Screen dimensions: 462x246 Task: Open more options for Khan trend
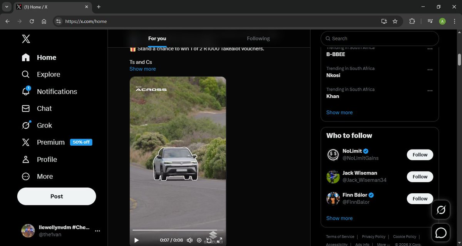coord(430,91)
